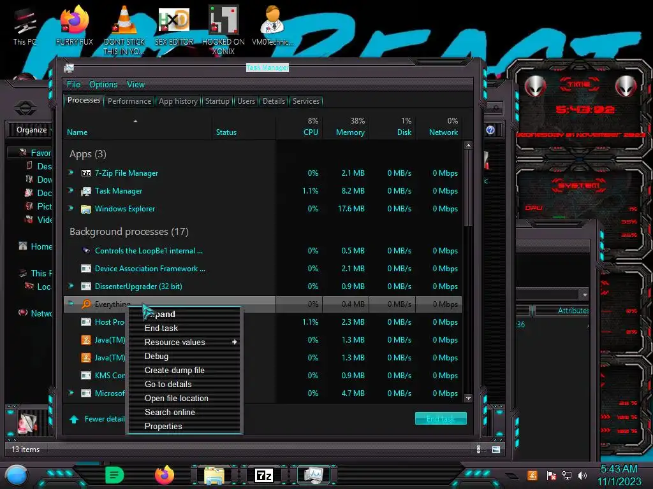
Task: Open the View menu in Task Manager
Action: [x=136, y=85]
